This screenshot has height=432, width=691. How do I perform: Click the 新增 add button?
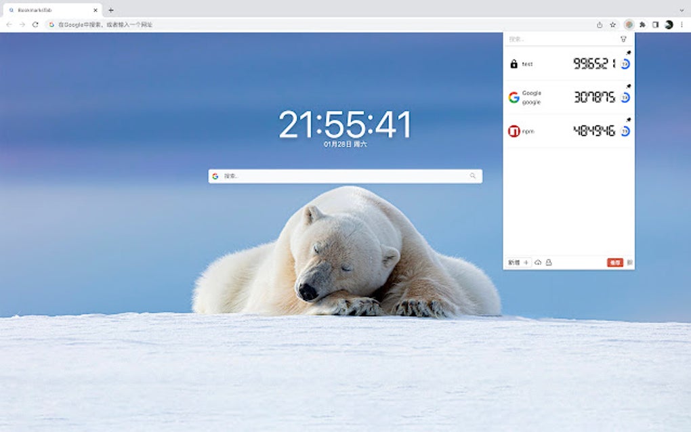(518, 263)
